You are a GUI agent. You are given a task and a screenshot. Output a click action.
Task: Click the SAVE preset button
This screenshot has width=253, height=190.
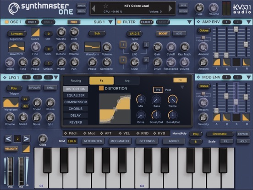183,6
